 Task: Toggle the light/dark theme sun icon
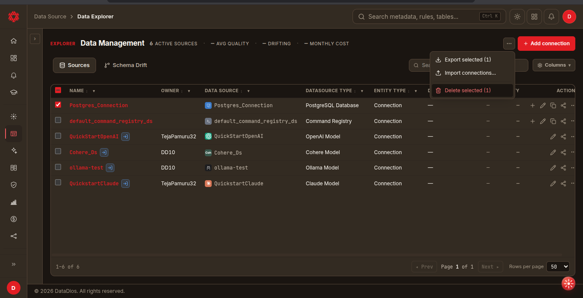pyautogui.click(x=517, y=17)
